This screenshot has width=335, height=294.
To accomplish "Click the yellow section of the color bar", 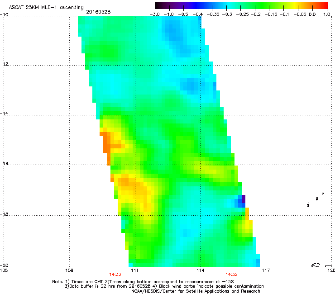I will tap(296, 5).
